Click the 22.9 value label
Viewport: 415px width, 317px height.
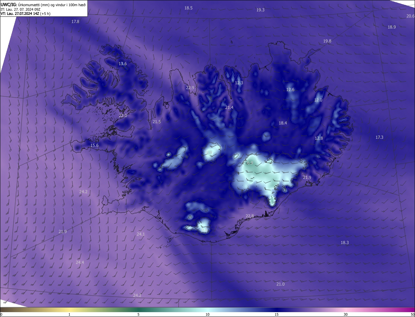[x=190, y=88]
